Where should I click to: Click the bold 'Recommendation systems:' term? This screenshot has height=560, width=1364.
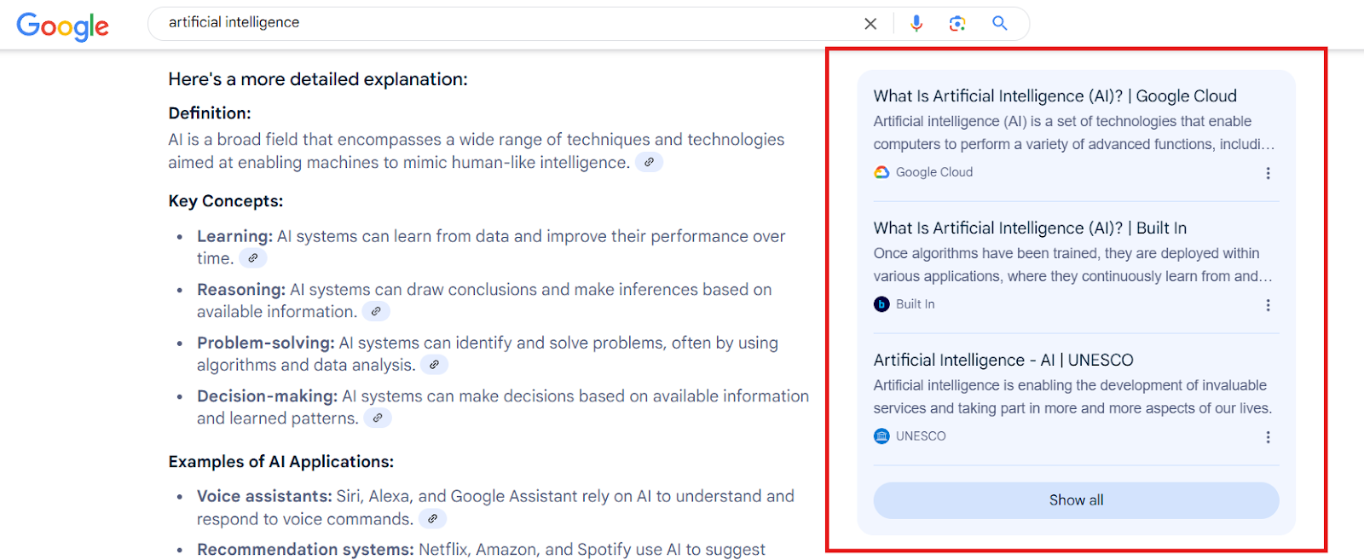click(x=305, y=550)
